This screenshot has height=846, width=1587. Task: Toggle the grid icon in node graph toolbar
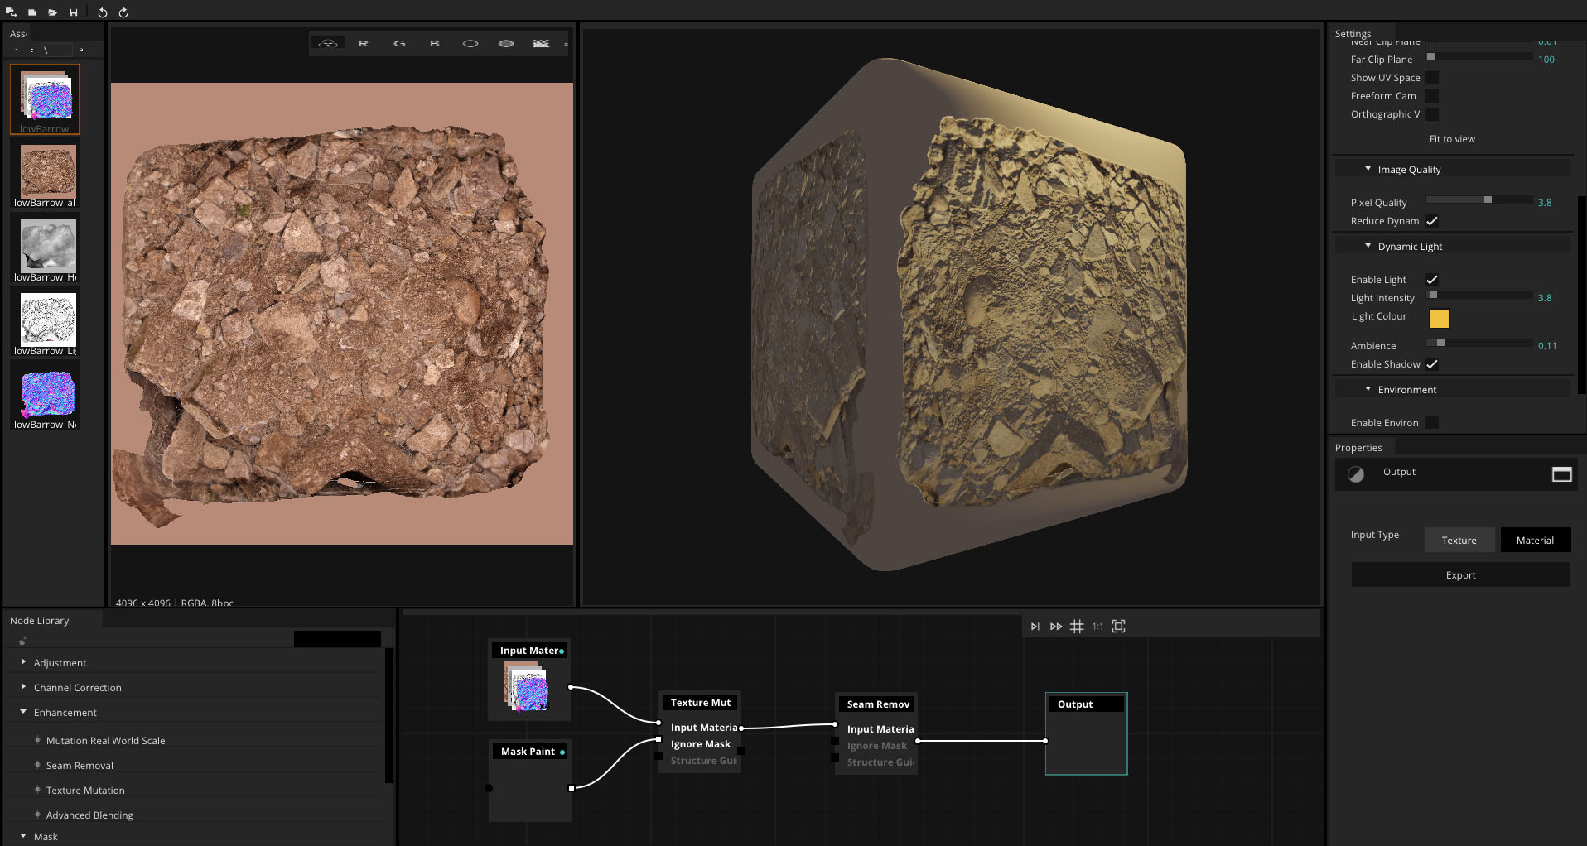(x=1077, y=627)
